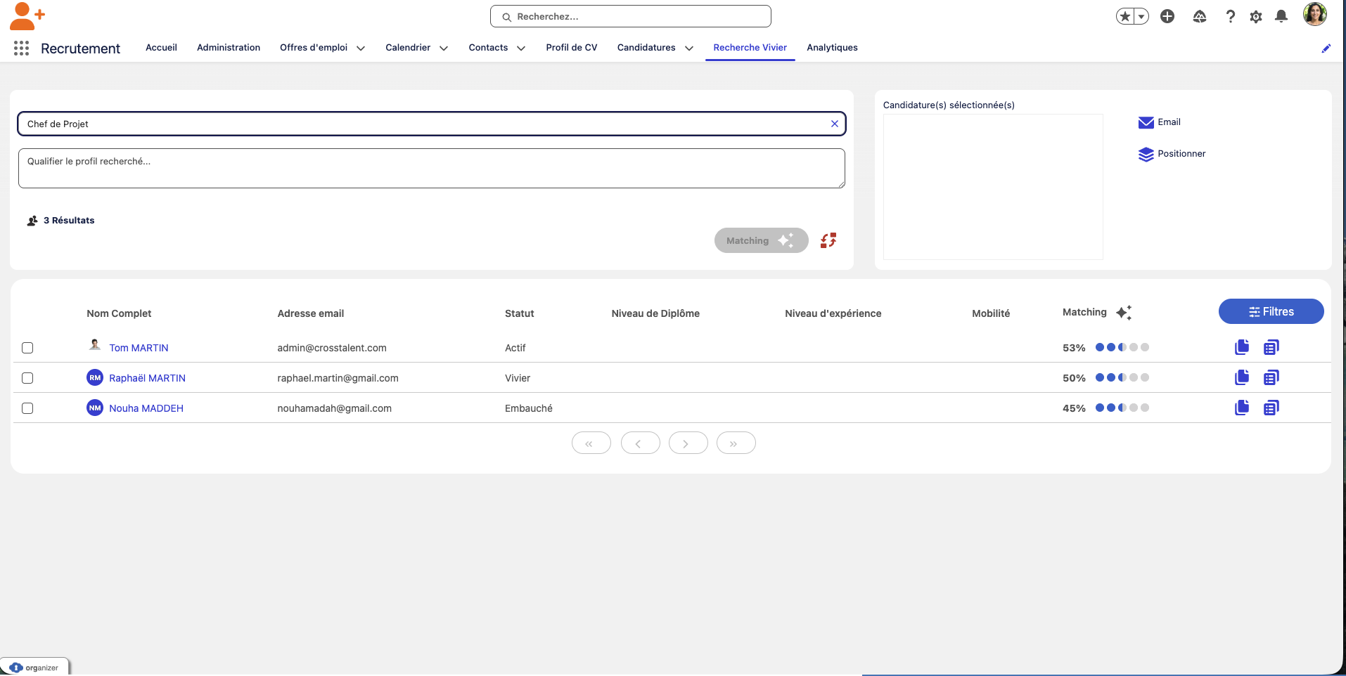The width and height of the screenshot is (1346, 676).
Task: Open the details list icon for Nouha MADDEH
Action: pos(1271,408)
